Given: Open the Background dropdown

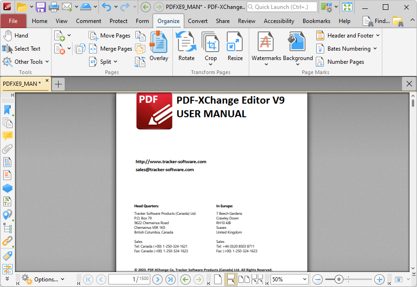Looking at the screenshot, I should [298, 64].
